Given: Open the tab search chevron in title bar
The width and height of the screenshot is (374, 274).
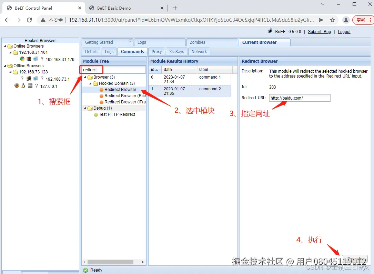Looking at the screenshot, I should coord(323,4).
